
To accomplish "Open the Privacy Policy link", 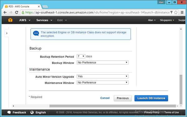I will coord(152,112).
